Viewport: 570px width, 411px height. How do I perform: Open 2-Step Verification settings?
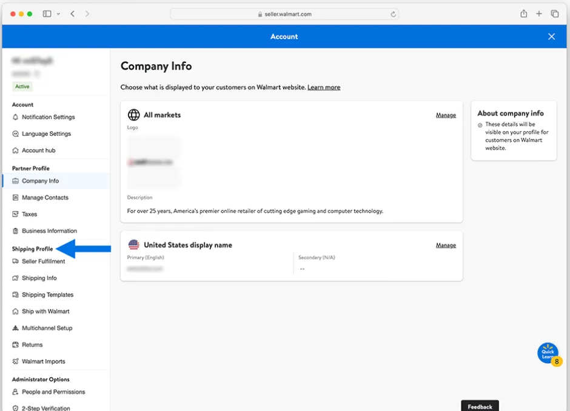tap(46, 409)
